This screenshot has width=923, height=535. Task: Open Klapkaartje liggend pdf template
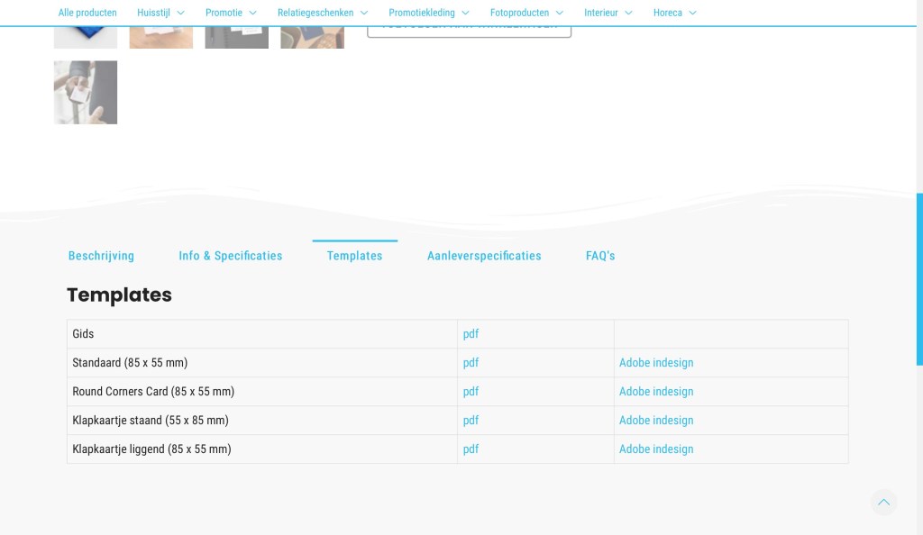(x=471, y=449)
